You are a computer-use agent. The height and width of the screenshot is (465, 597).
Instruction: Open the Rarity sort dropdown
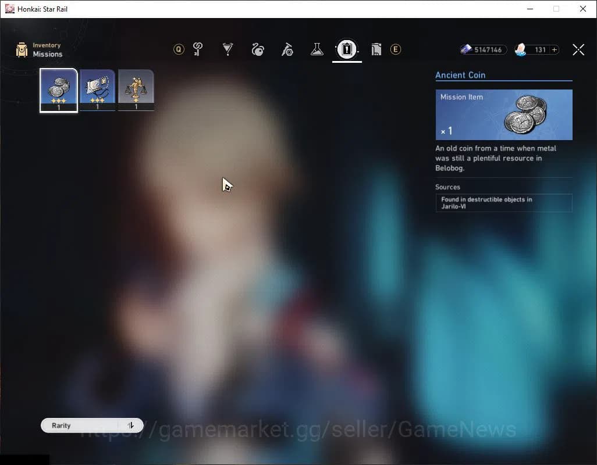[81, 425]
